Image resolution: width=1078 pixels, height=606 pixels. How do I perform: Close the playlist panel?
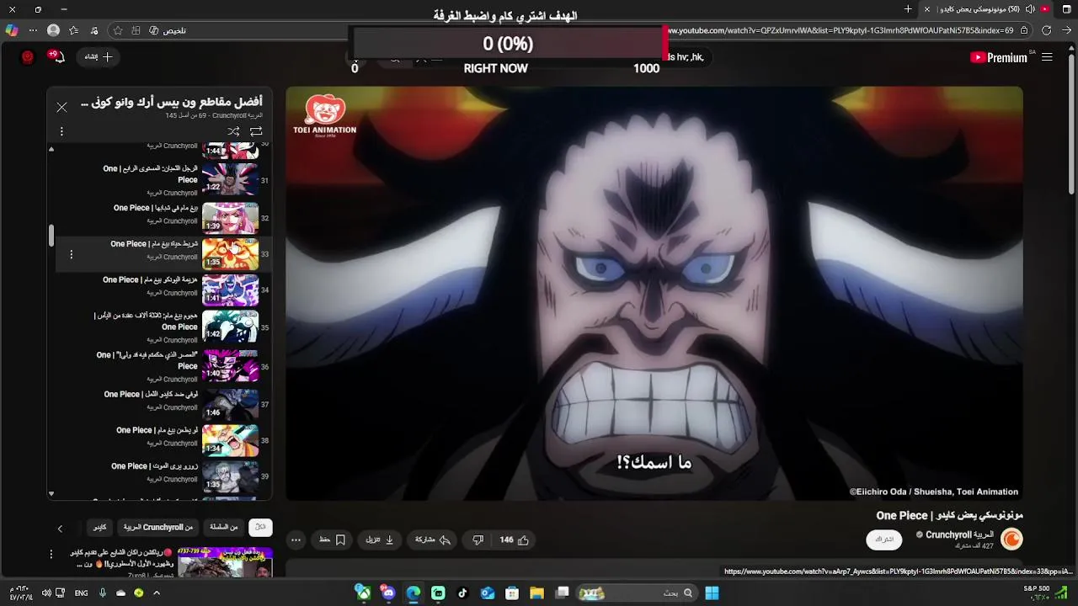pyautogui.click(x=61, y=107)
